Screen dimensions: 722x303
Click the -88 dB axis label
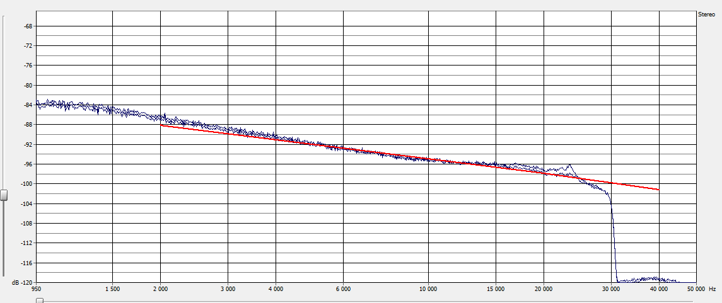tap(28, 125)
